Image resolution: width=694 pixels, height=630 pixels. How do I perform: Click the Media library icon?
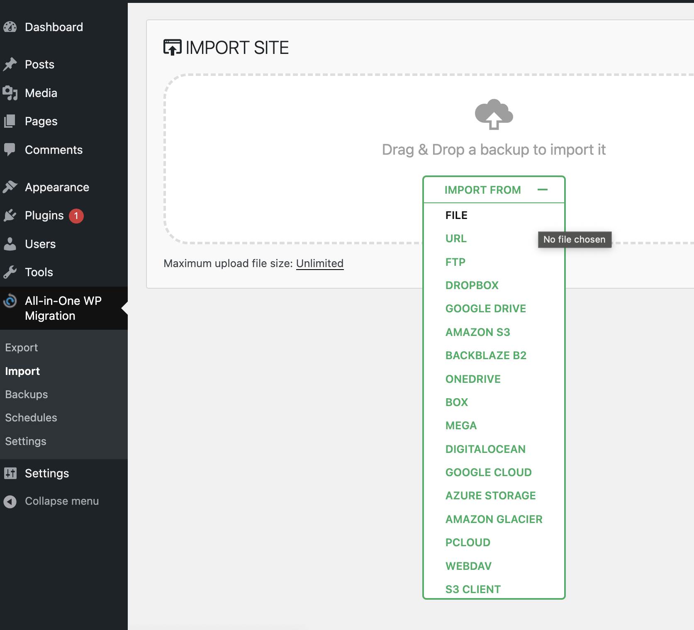(10, 93)
